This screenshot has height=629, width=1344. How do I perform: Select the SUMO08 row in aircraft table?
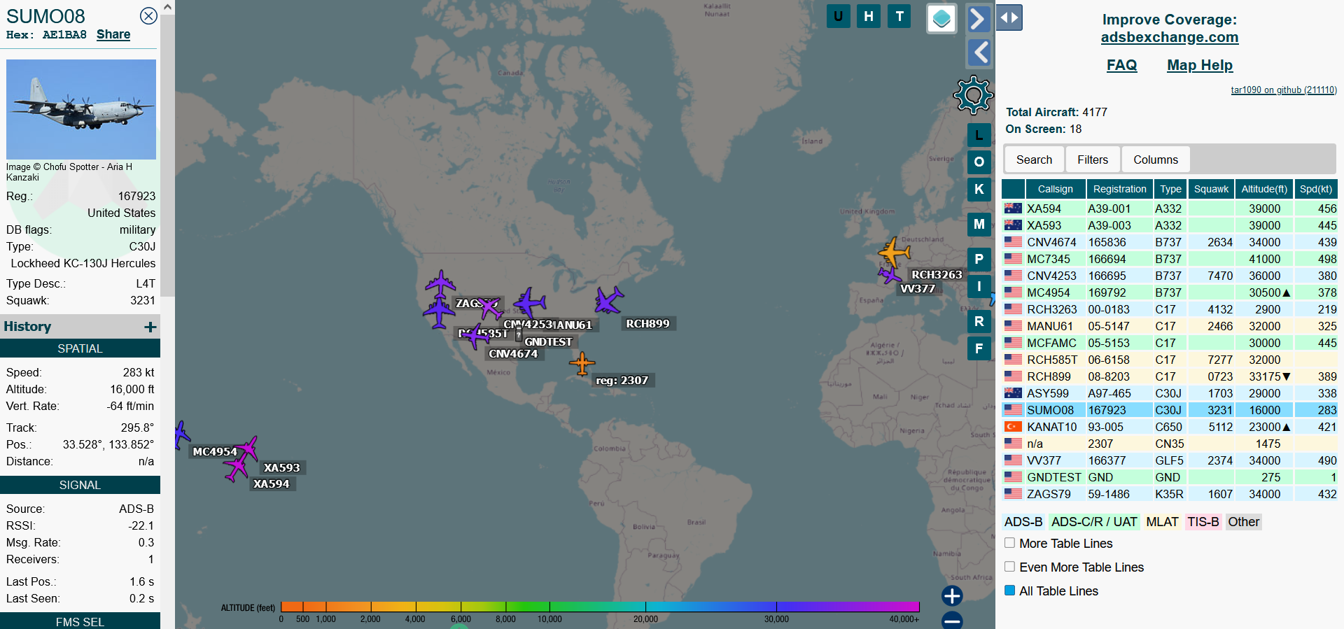coord(1170,410)
